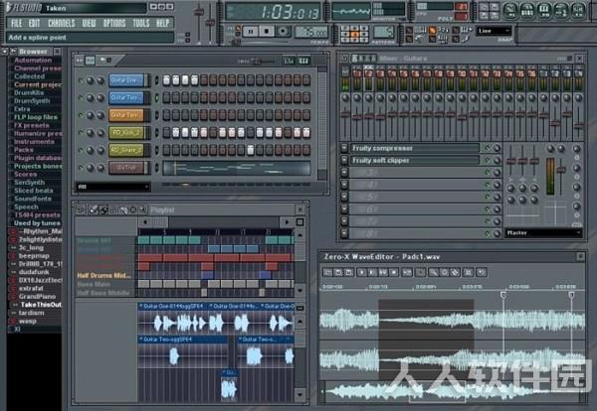
Task: Click the Browser panel close icon
Action: coord(57,52)
